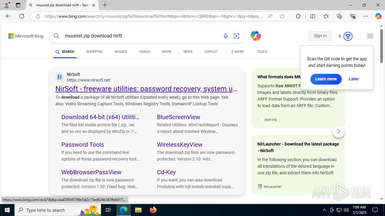Click the pypi.org source label
385x216 pixels.
(270, 119)
